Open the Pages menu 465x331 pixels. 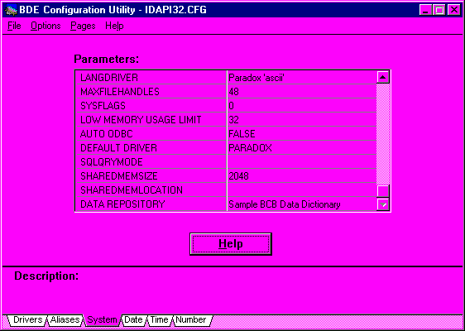(x=83, y=26)
